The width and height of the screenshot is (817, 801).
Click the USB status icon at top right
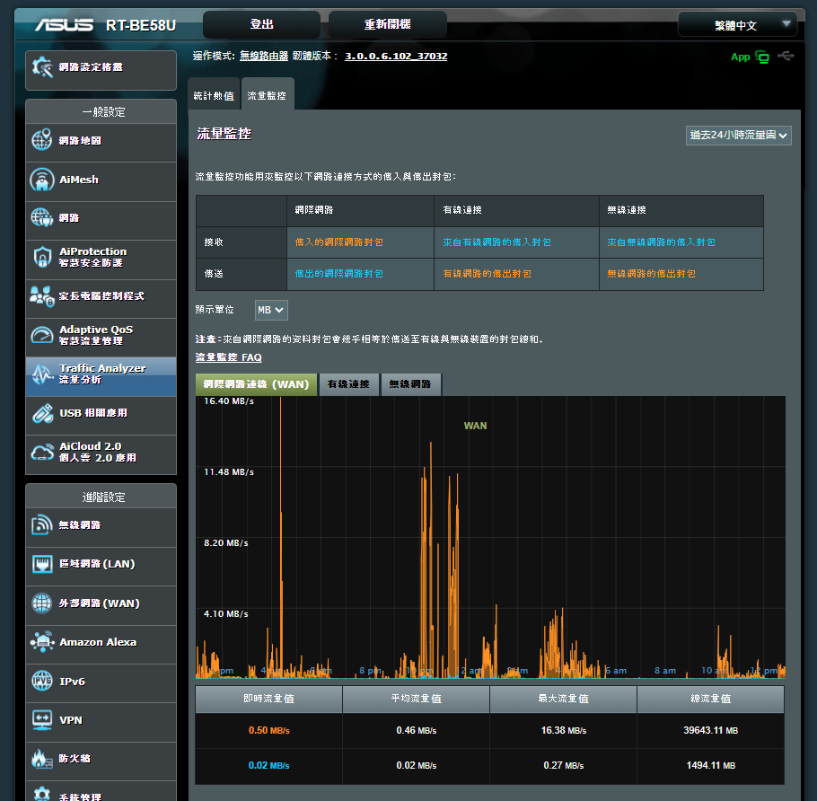click(786, 56)
